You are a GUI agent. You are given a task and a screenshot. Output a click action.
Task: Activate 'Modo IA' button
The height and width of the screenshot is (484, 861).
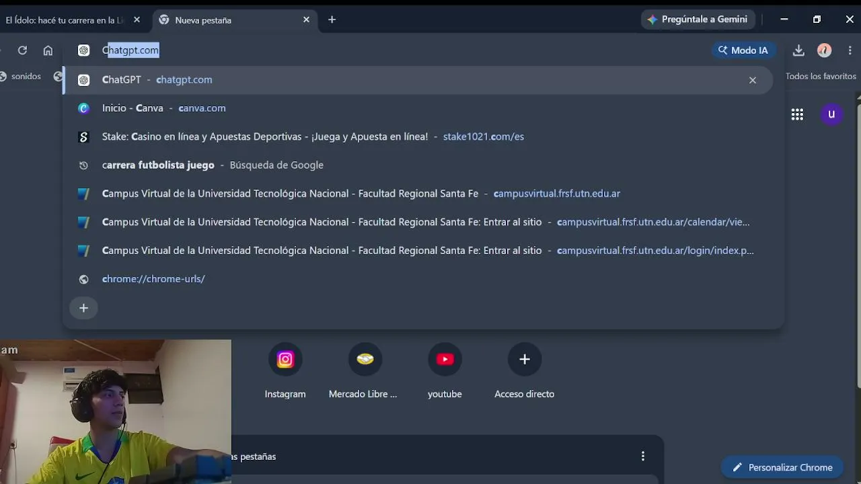tap(743, 50)
